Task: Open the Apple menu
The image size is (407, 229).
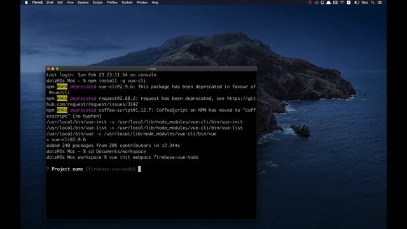Action: coord(26,3)
